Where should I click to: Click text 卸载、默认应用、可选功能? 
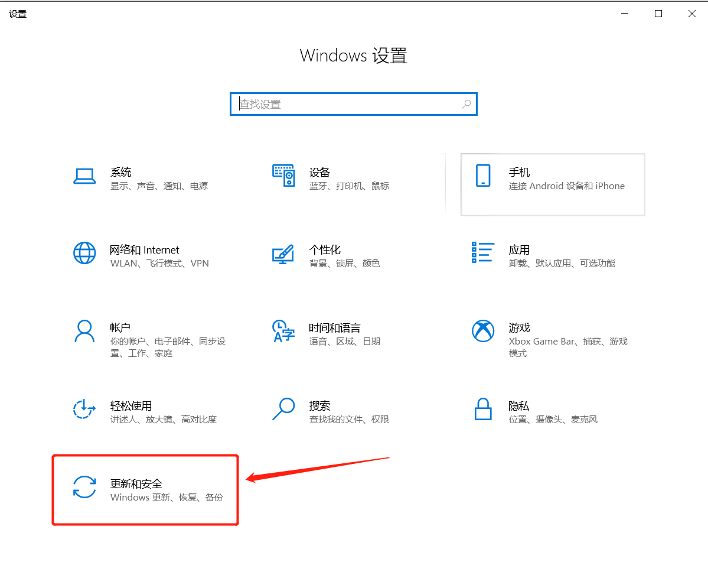pos(562,264)
